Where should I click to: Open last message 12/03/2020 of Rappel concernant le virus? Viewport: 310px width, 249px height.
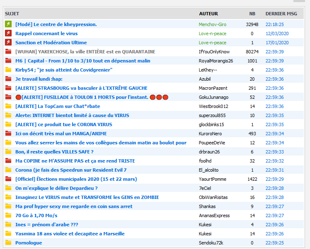277,34
